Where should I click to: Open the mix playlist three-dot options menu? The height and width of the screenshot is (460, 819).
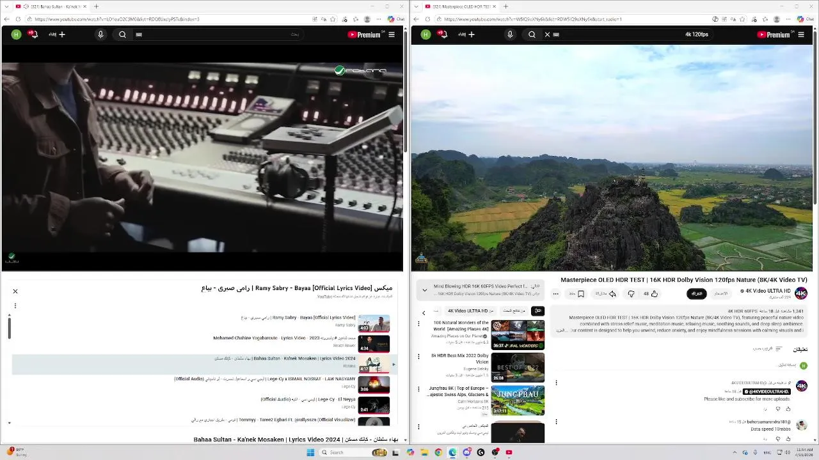pyautogui.click(x=15, y=305)
